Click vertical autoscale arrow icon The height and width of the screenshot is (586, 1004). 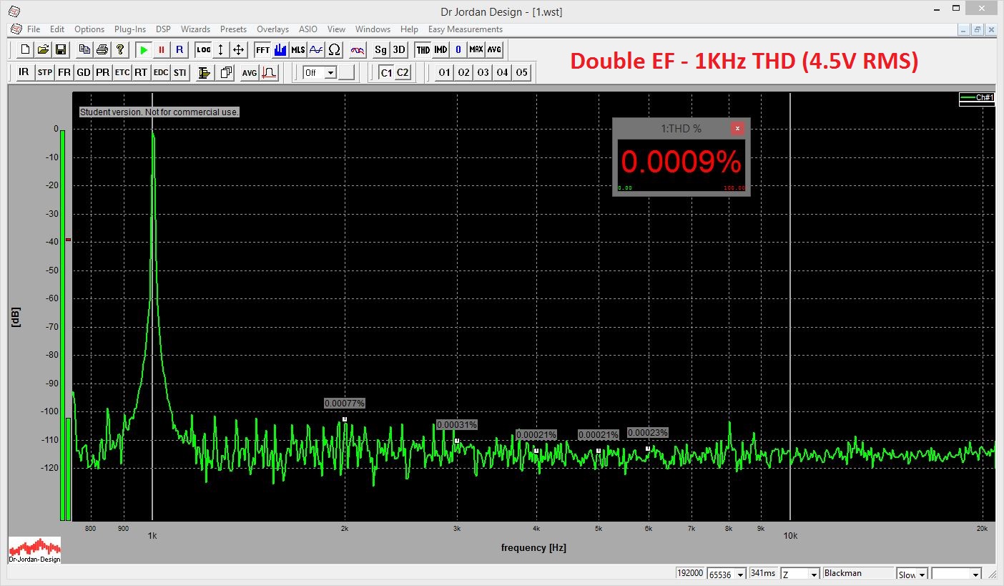[x=221, y=49]
